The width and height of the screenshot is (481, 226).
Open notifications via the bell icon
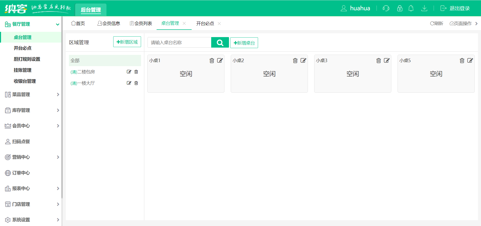[x=411, y=8]
